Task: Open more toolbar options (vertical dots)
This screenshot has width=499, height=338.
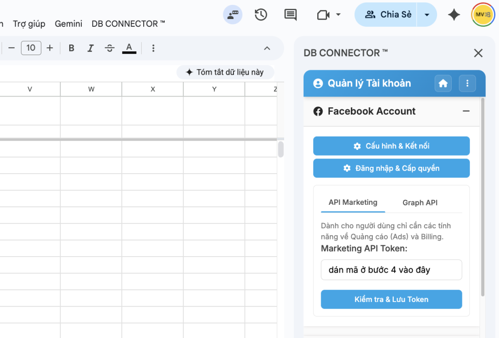Action: tap(154, 48)
